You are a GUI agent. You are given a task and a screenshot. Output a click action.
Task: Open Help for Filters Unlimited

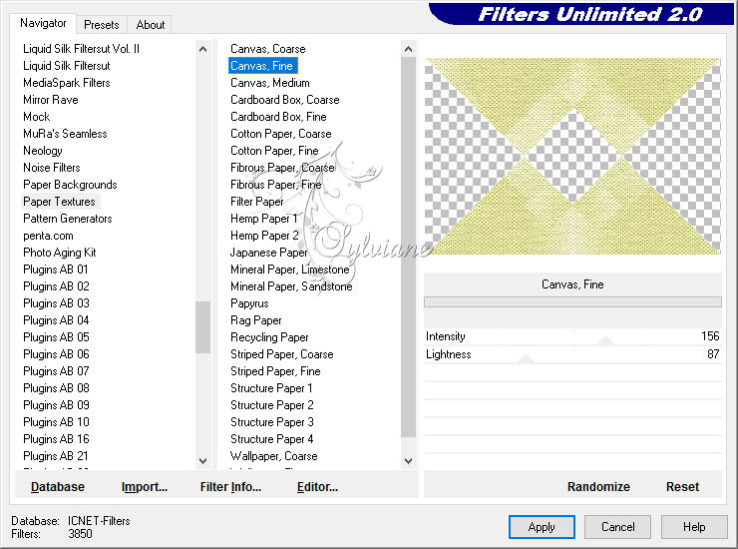point(694,527)
